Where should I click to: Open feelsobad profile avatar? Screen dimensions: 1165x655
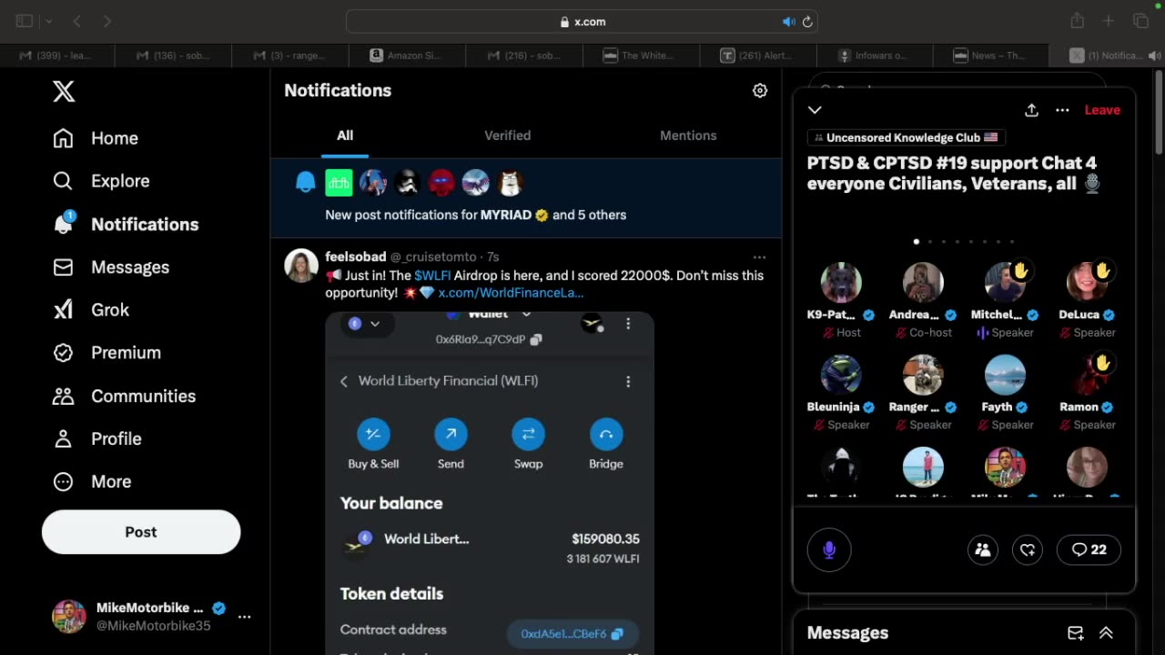(x=301, y=266)
